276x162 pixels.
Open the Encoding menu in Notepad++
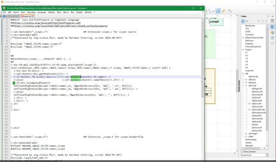32,12
